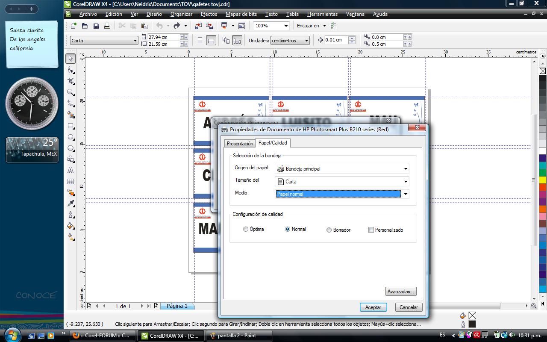
Task: Select the Rectangle tool
Action: pyautogui.click(x=71, y=126)
